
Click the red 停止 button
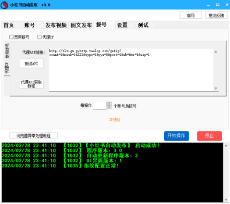[x=209, y=136]
